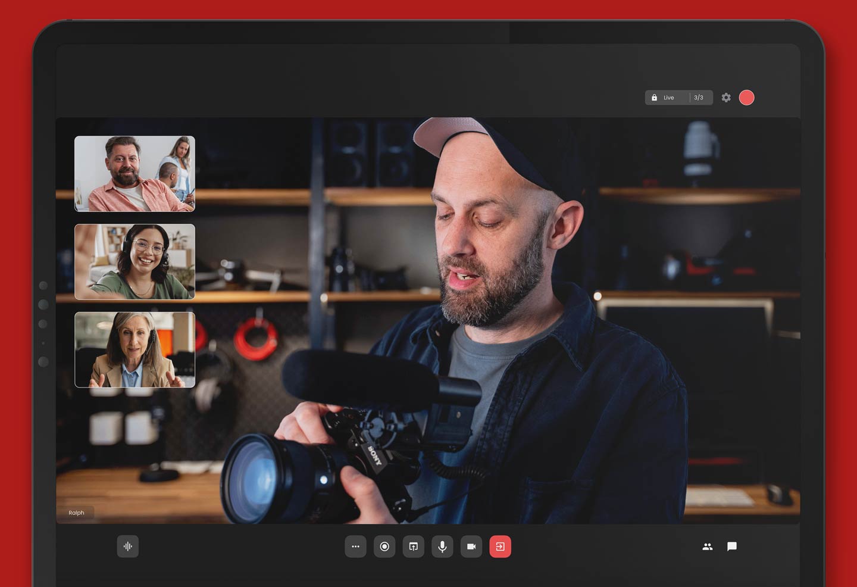Select the man in pink shirt thumbnail
This screenshot has height=587, width=857.
point(135,174)
